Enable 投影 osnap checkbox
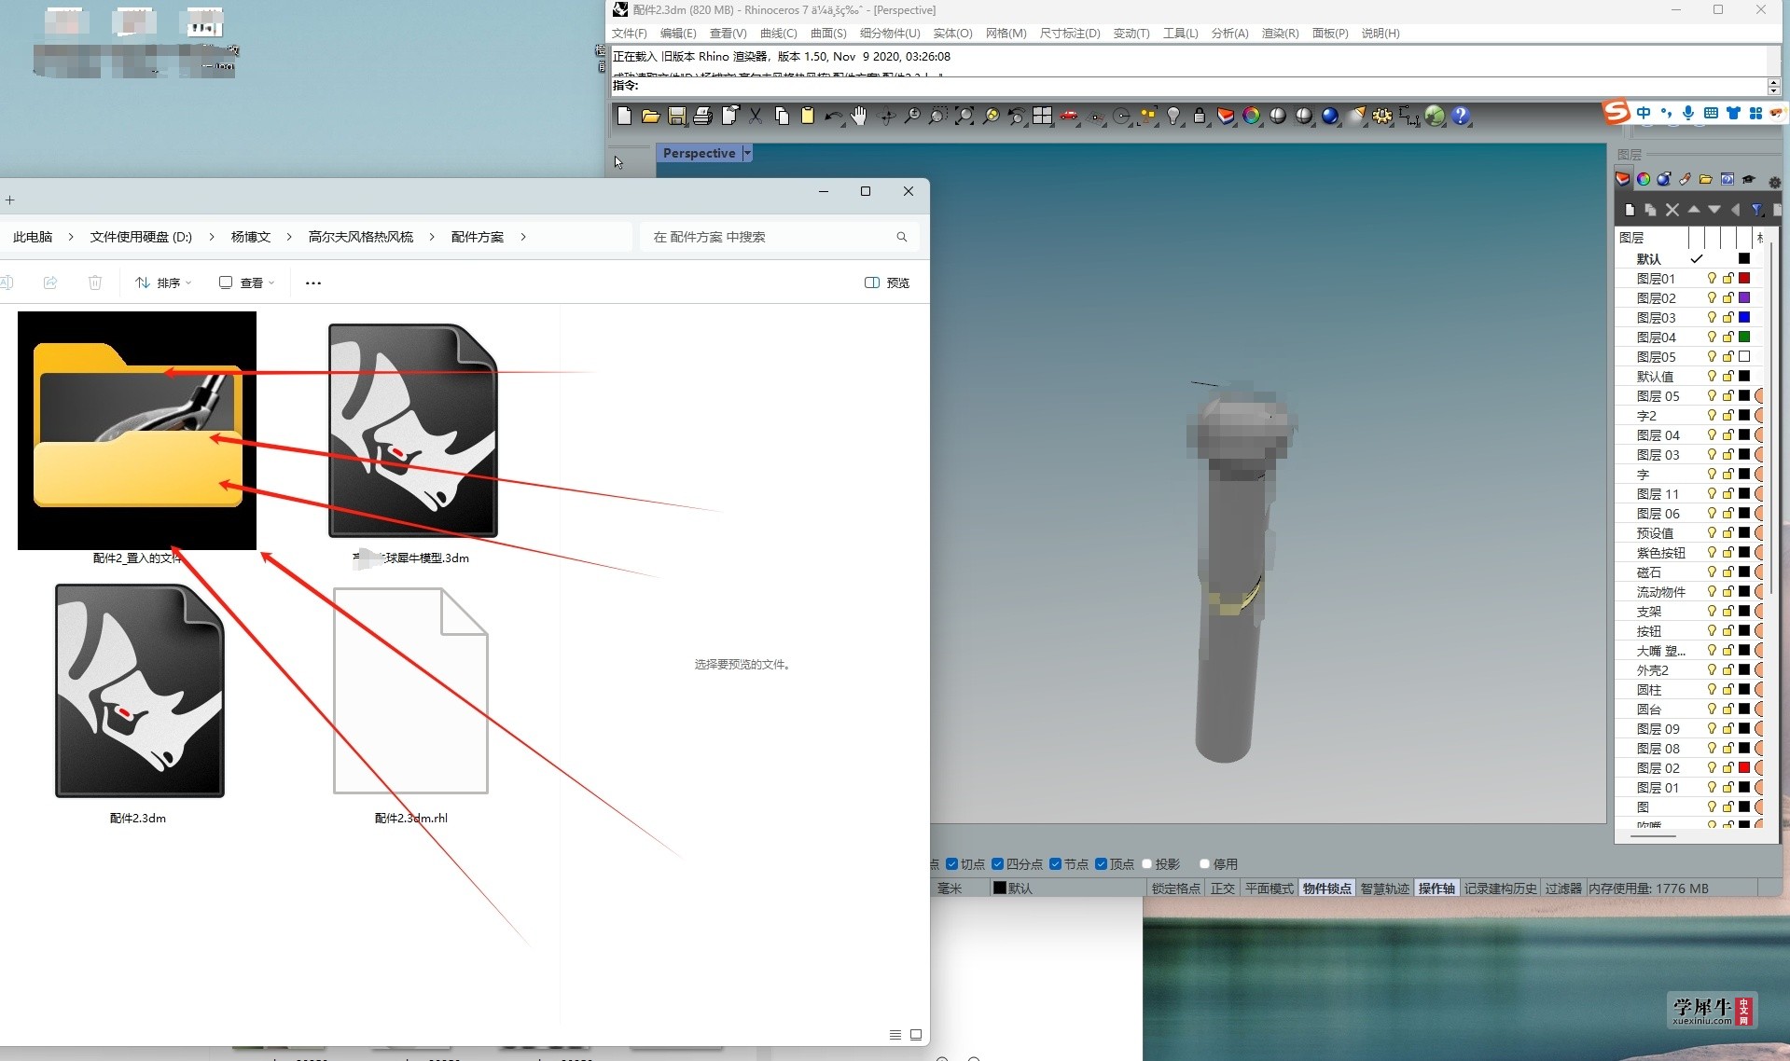Screen dimensions: 1790x1061 (x=1148, y=864)
